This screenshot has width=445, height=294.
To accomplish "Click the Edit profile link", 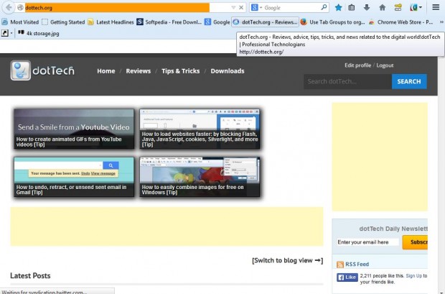I will (x=357, y=65).
